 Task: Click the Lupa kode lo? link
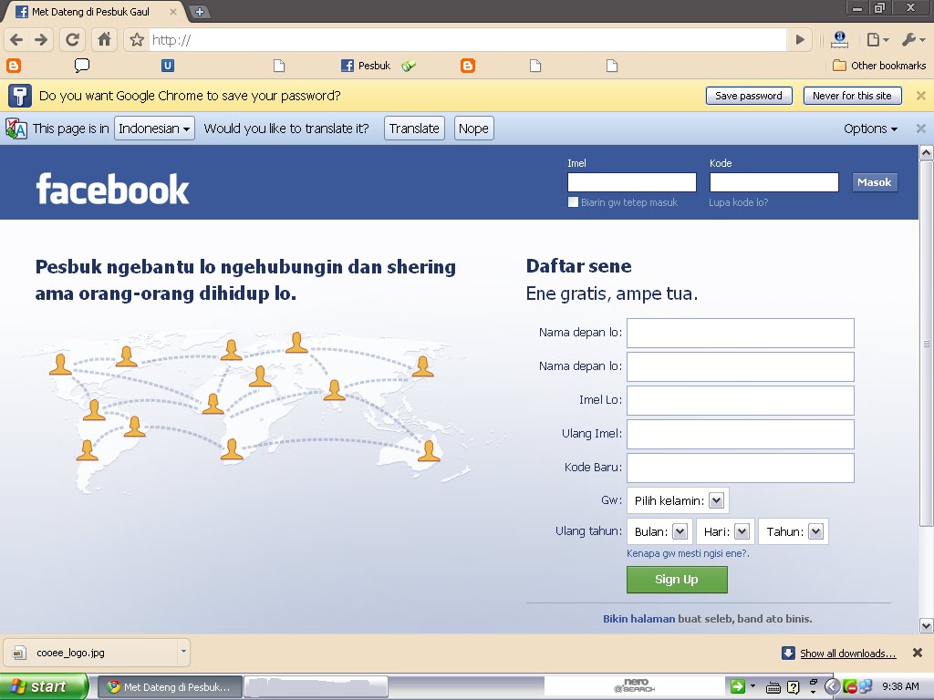(739, 202)
